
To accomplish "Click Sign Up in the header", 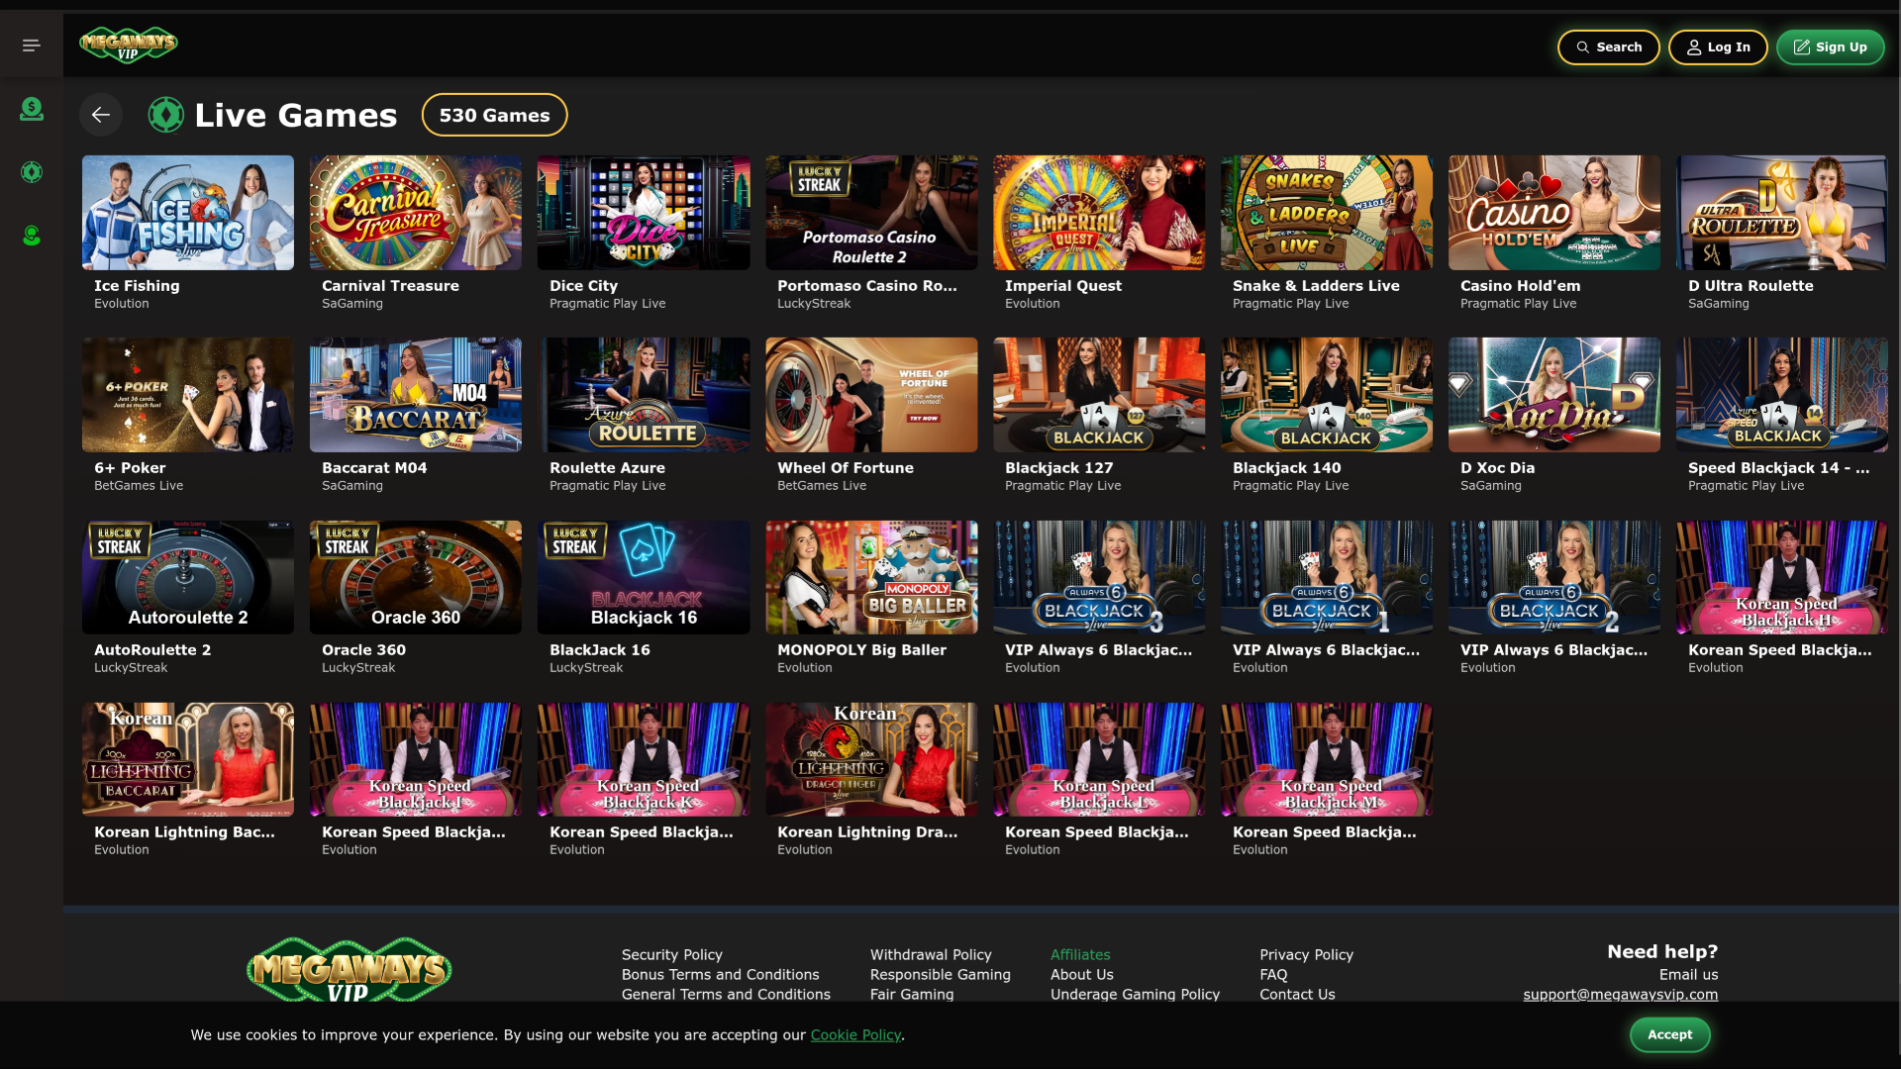I will (x=1831, y=47).
